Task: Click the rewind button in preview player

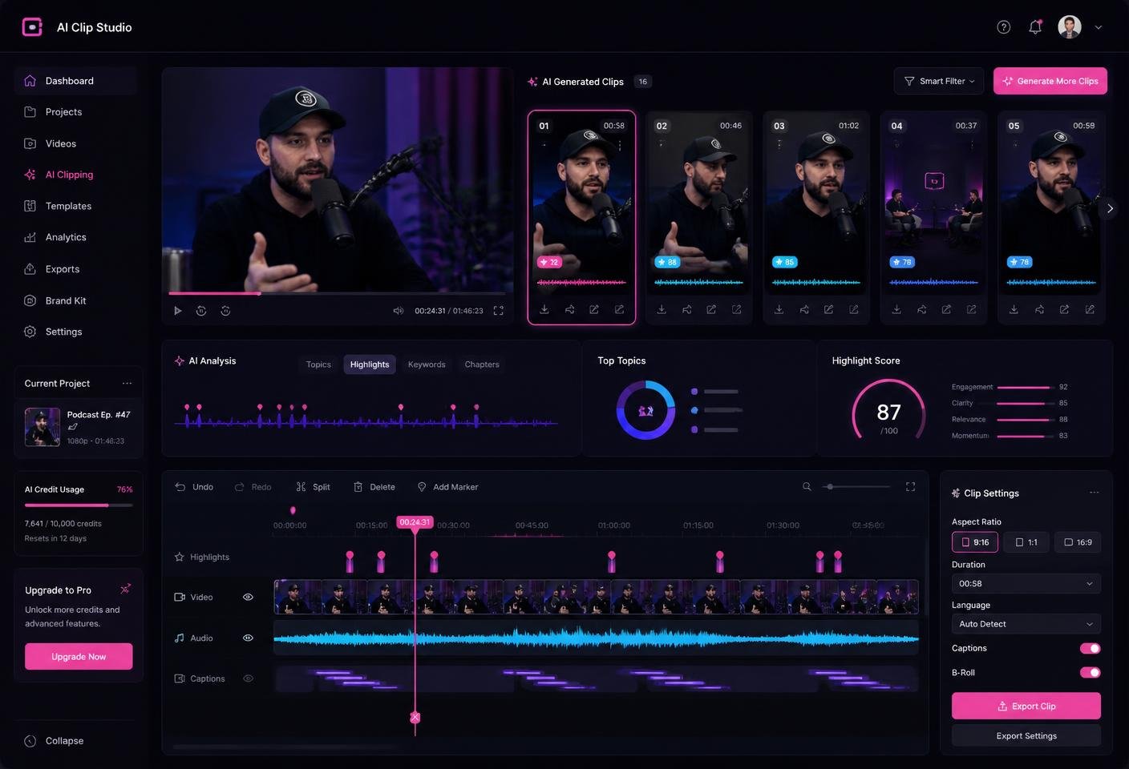Action: pos(201,311)
